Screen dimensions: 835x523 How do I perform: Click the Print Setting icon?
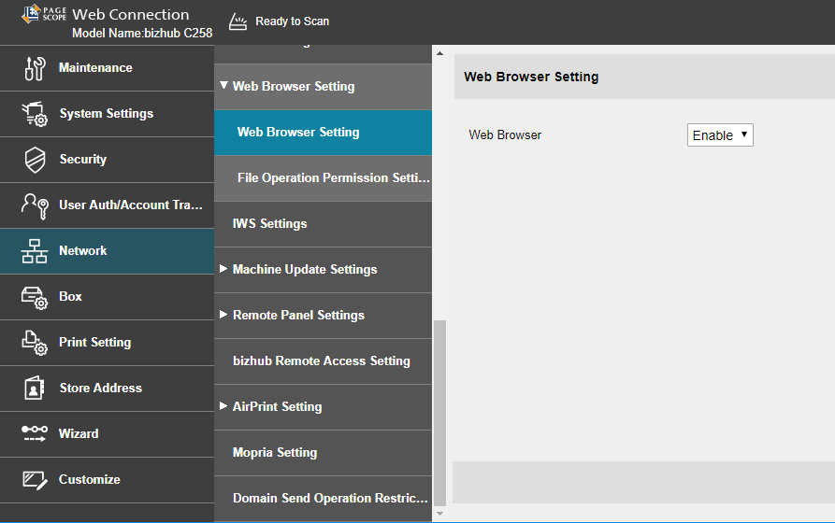tap(35, 343)
